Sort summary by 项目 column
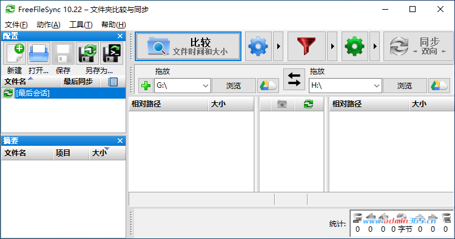 click(x=70, y=153)
